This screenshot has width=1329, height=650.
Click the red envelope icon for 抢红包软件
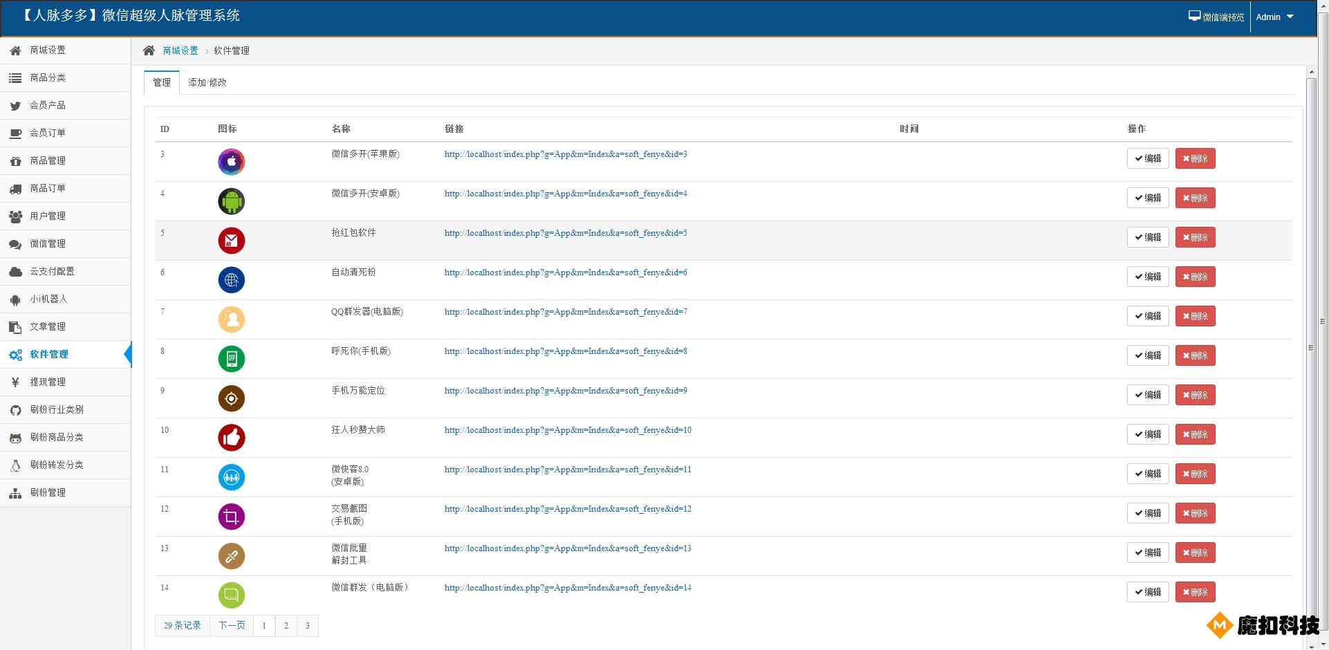[x=232, y=241]
